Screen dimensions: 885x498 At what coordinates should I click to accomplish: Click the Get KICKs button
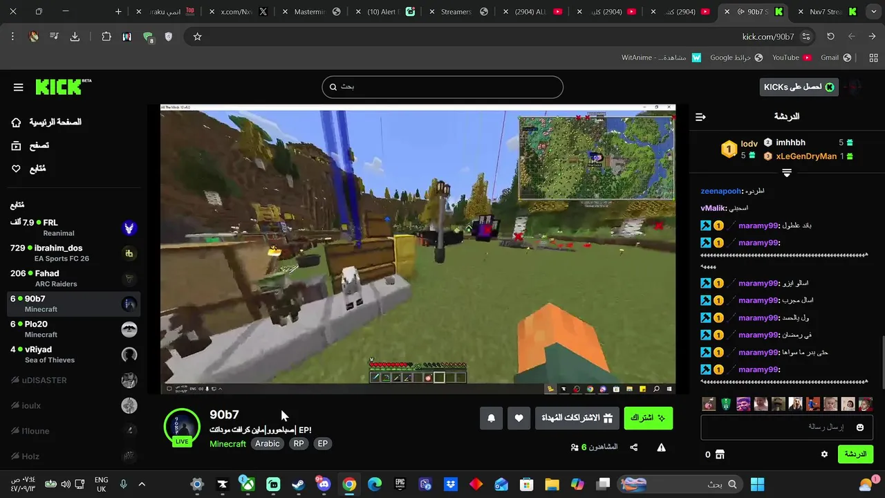(x=799, y=87)
